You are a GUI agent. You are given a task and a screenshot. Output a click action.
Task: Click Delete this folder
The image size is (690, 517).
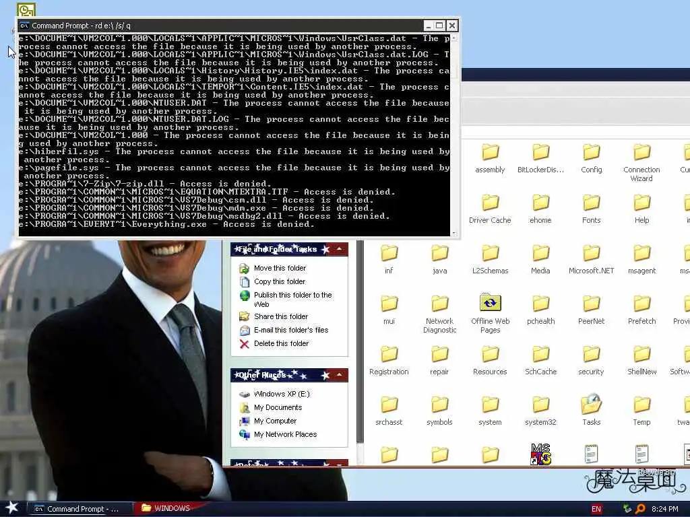pos(281,343)
